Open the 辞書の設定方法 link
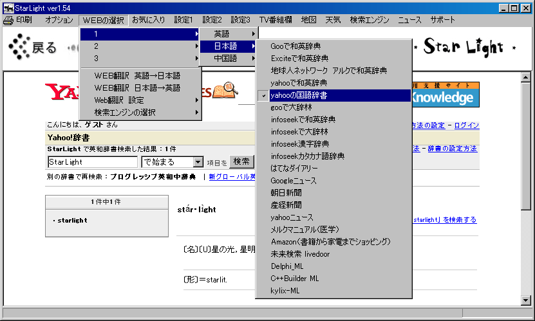Image resolution: width=535 pixels, height=321 pixels. click(x=452, y=149)
